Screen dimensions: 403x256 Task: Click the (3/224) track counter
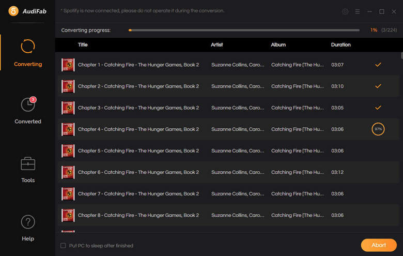pyautogui.click(x=389, y=30)
